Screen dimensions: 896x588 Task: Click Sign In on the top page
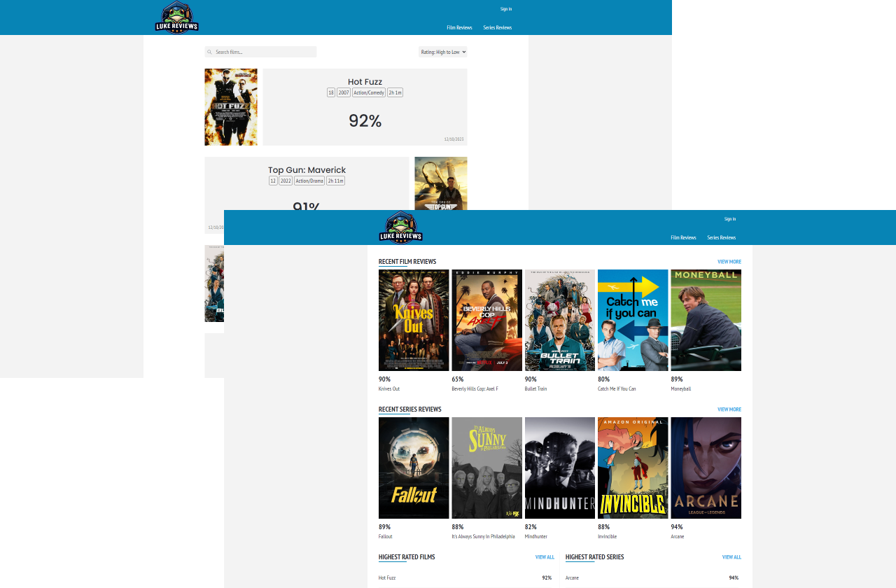[x=506, y=8]
